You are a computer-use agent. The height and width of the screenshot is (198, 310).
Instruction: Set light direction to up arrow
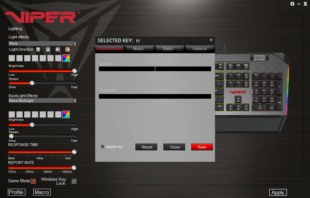tap(38, 49)
